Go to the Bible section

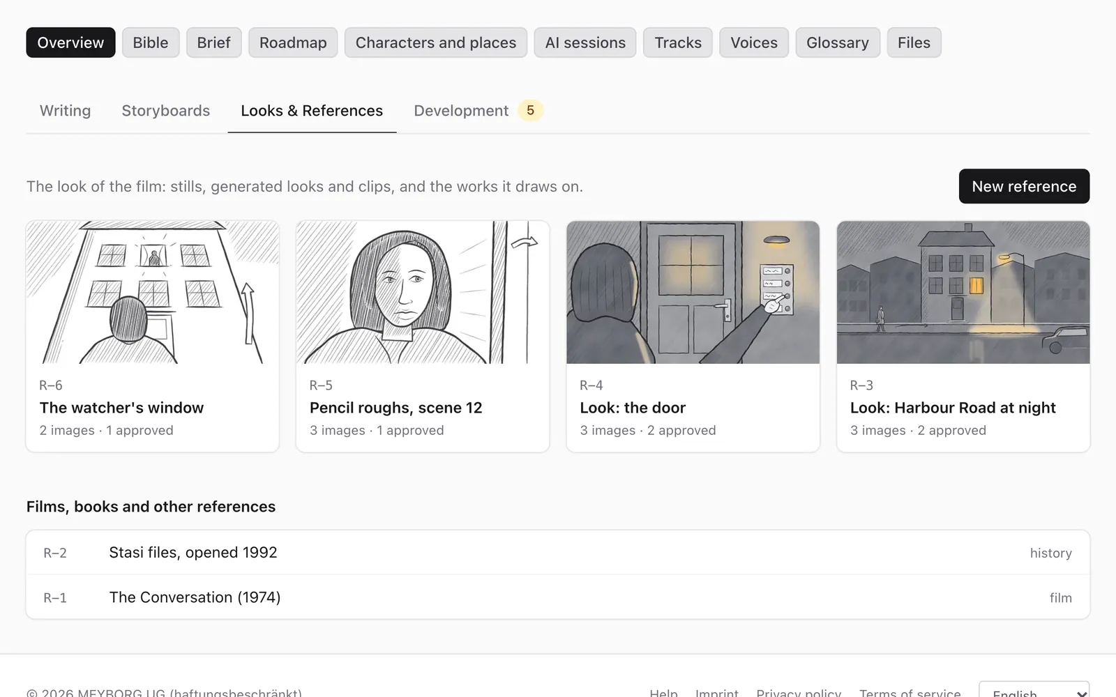click(151, 43)
